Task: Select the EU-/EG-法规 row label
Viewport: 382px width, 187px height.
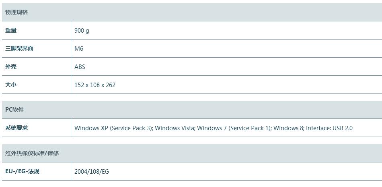Action: click(22, 171)
